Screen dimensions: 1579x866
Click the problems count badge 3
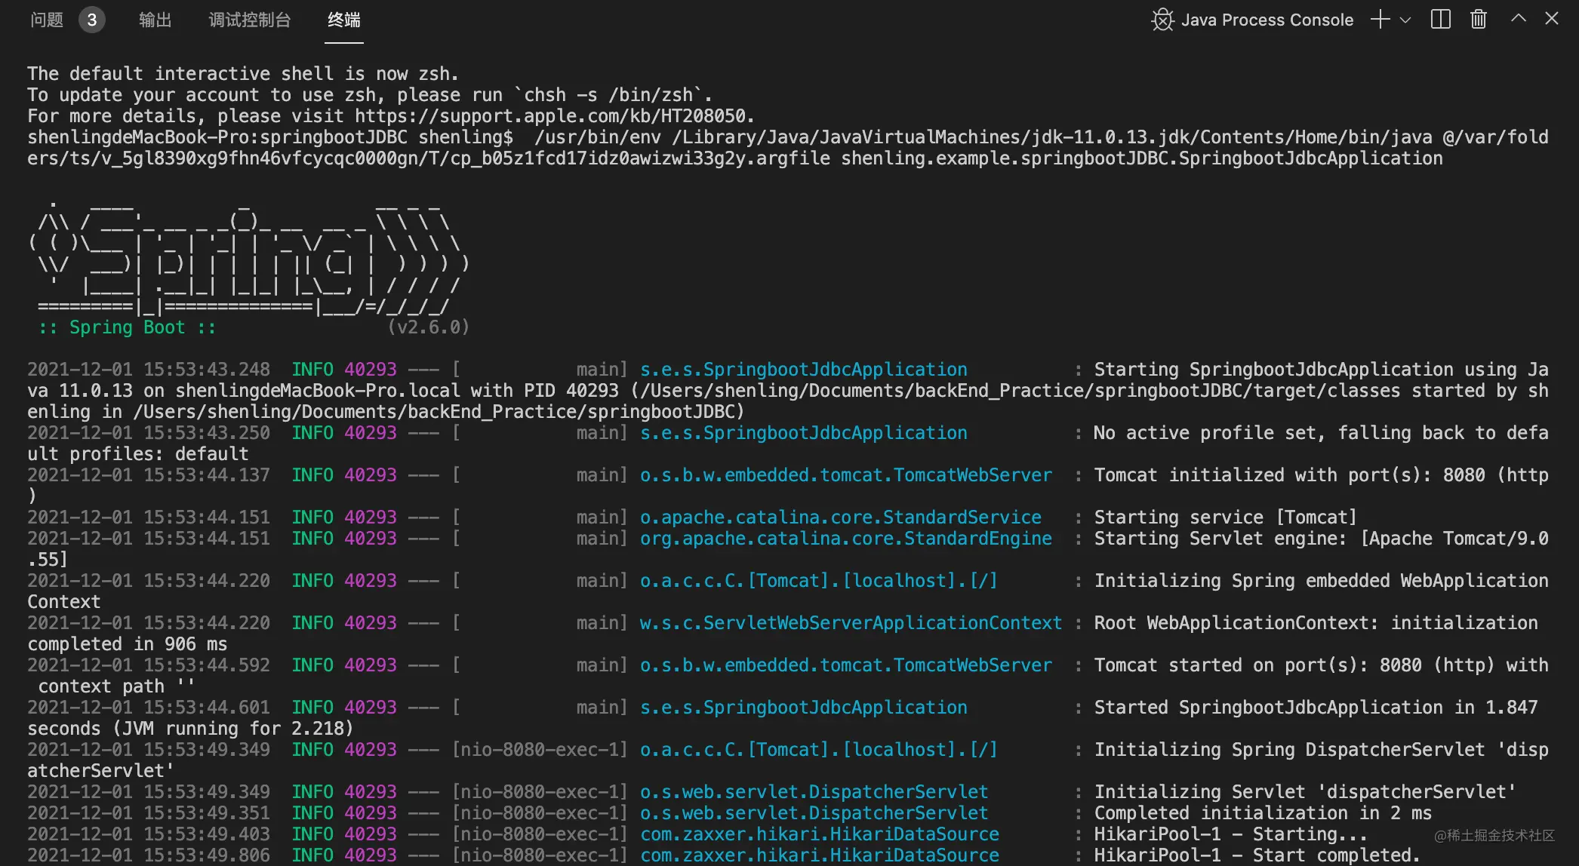[91, 20]
